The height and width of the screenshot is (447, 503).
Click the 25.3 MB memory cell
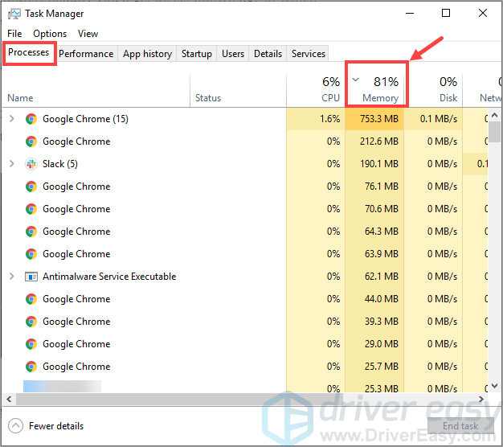tap(374, 387)
